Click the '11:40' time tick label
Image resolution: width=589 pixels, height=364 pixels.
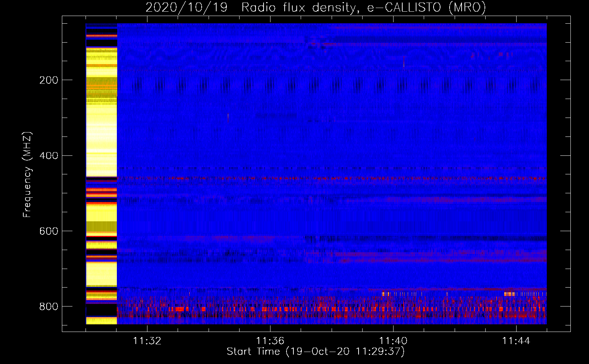click(393, 341)
